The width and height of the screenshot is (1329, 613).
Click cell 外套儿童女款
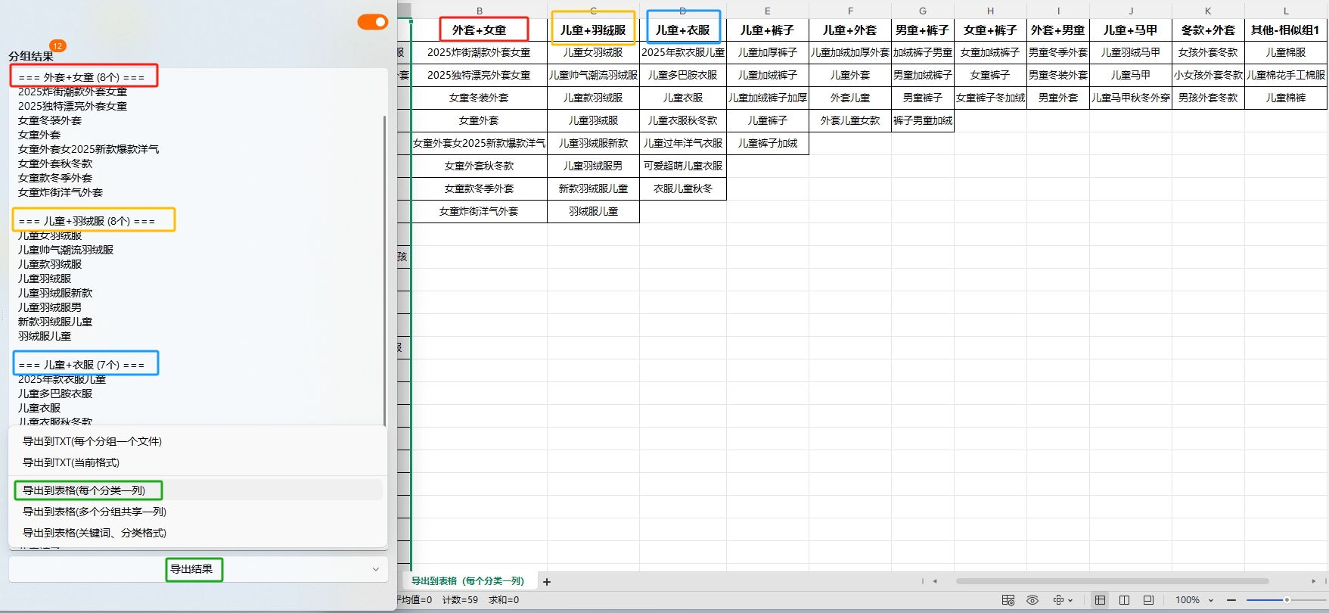850,120
